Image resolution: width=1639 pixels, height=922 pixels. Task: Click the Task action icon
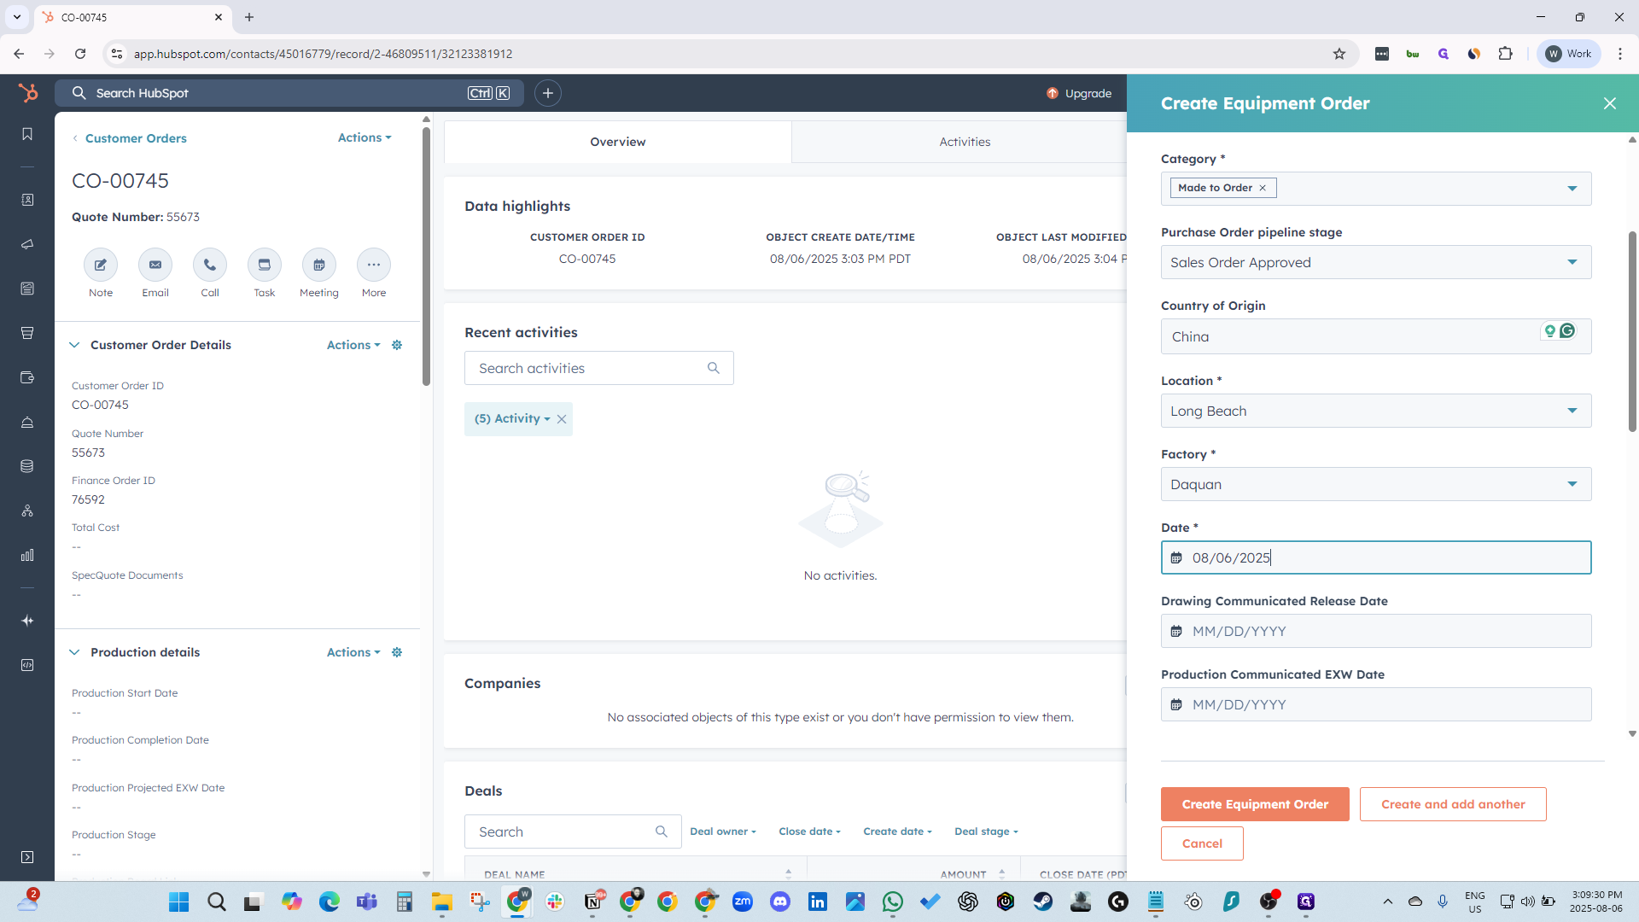265,265
